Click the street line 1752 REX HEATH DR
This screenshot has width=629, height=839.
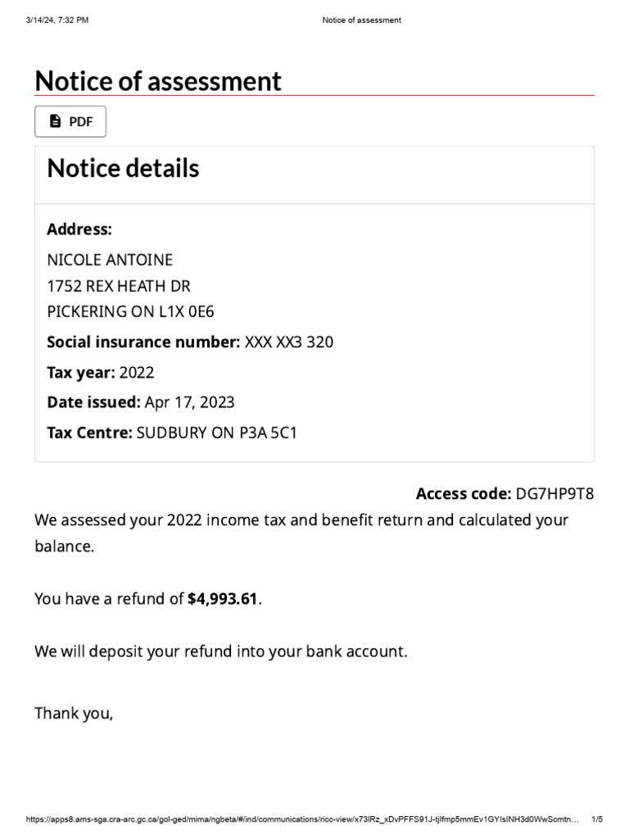[119, 286]
